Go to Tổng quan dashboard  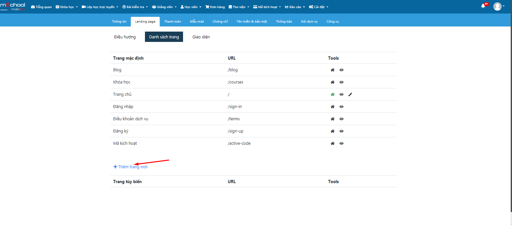click(x=41, y=7)
